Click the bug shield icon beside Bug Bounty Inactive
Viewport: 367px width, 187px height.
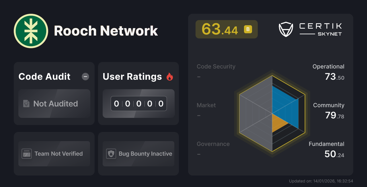[x=111, y=154]
